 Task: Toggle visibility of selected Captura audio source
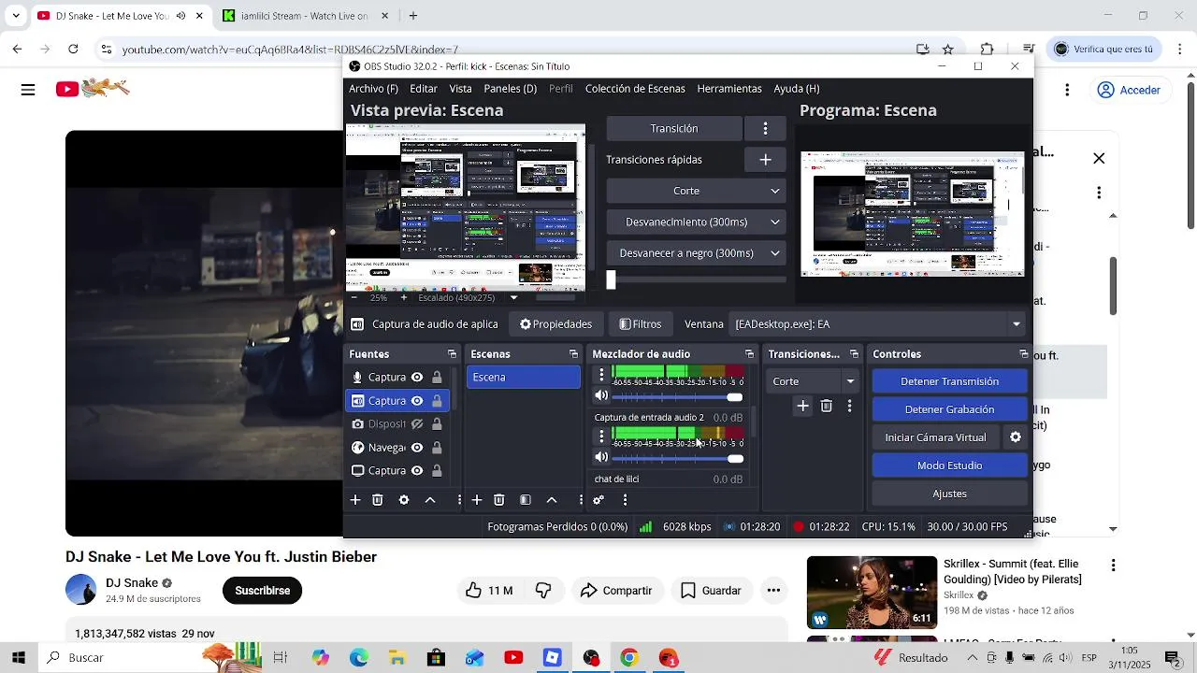pos(417,401)
